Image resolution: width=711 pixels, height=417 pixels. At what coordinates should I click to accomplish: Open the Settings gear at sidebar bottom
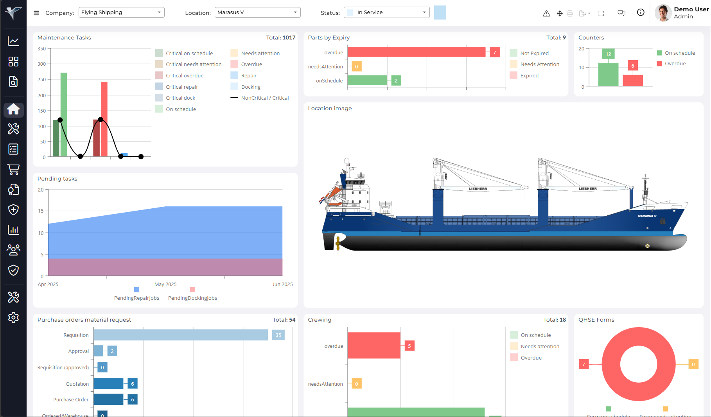point(13,317)
